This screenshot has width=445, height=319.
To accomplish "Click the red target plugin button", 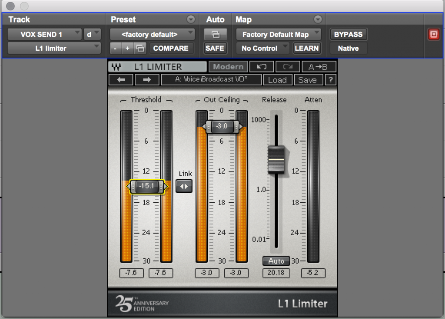I will tap(434, 34).
